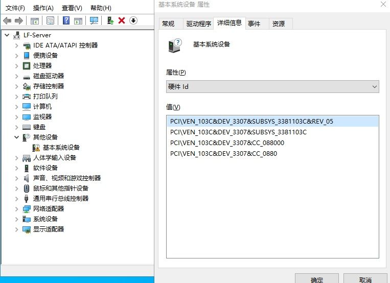
Task: Click the IDE ATA/ATAPI 控制器 icon
Action: [x=27, y=45]
